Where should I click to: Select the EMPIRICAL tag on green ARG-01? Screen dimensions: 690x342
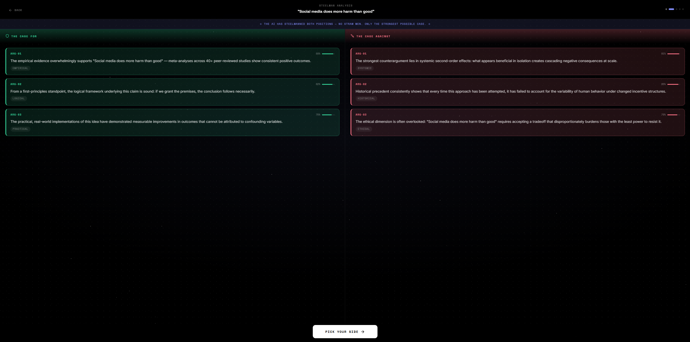(20, 68)
